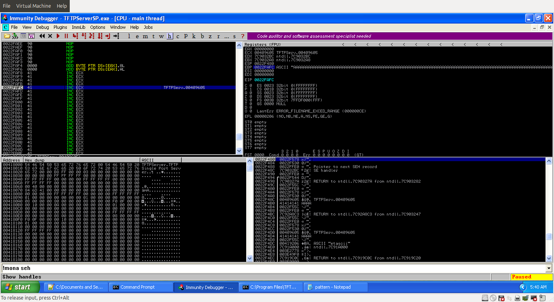Click the Open file folder icon
The image size is (554, 302).
(x=7, y=36)
